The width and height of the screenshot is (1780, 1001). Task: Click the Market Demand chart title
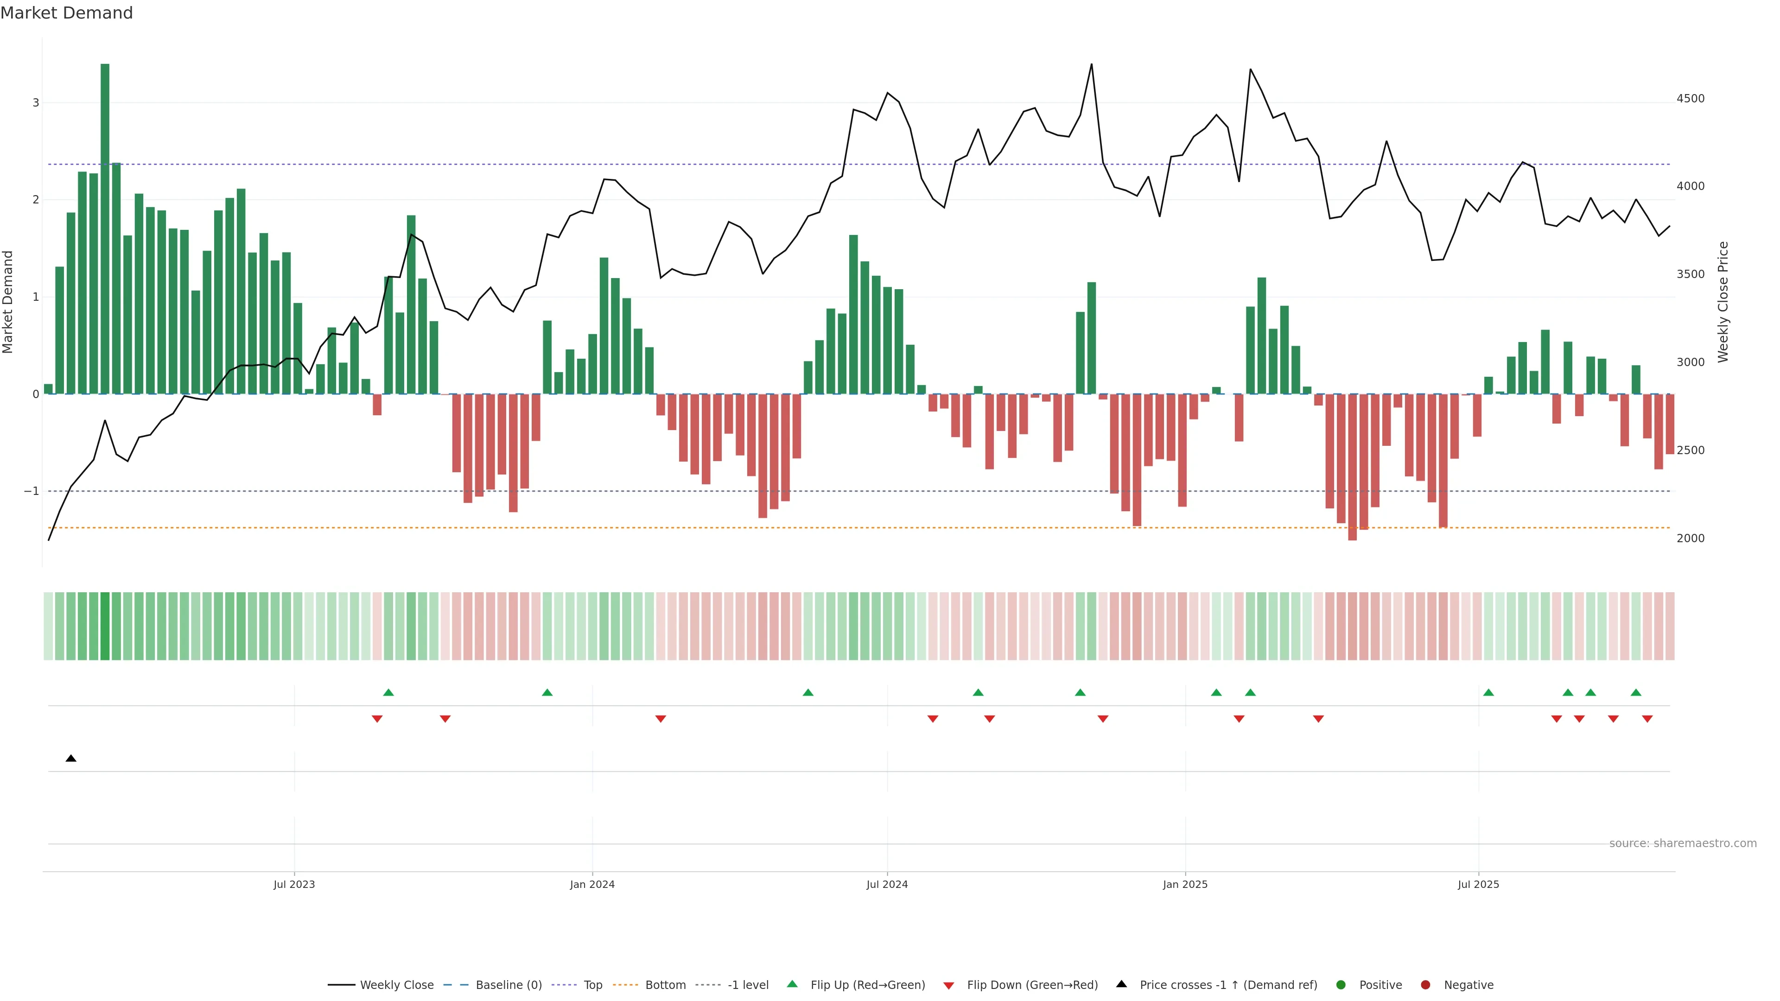[x=66, y=13]
